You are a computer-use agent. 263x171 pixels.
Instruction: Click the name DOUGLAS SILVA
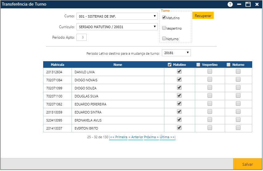[x=86, y=96]
